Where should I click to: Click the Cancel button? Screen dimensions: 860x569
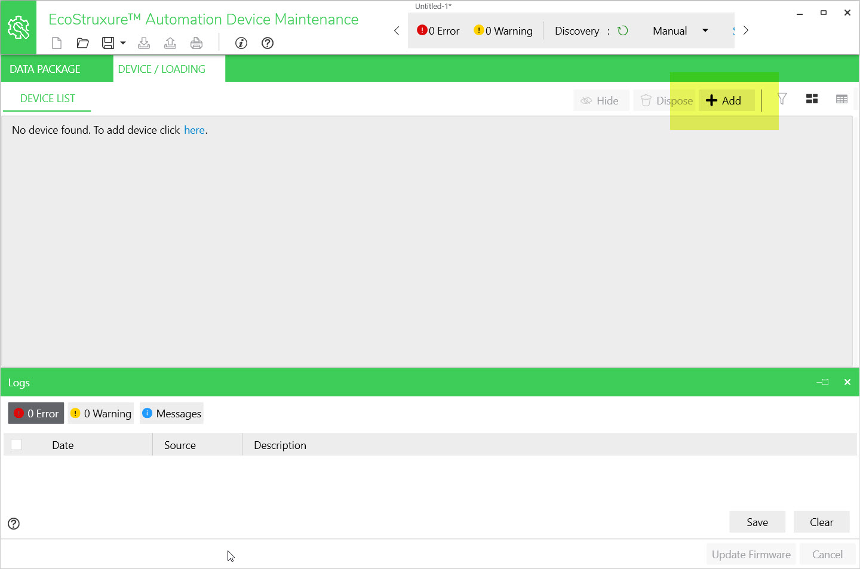[x=827, y=554]
